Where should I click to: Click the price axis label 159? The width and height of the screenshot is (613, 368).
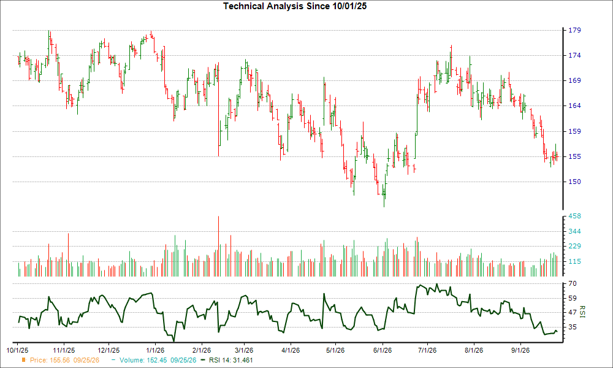coord(574,131)
